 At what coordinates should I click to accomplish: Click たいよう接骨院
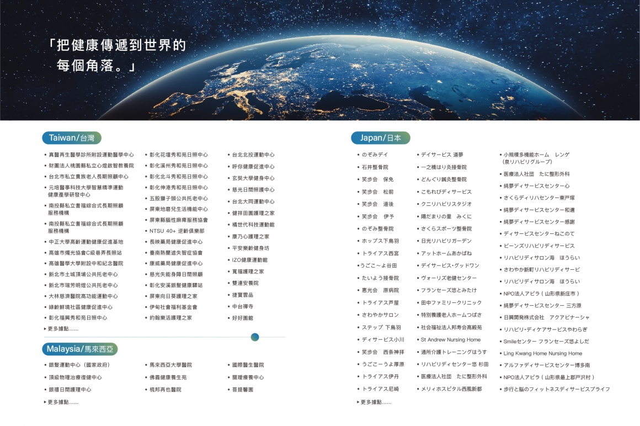(x=380, y=278)
